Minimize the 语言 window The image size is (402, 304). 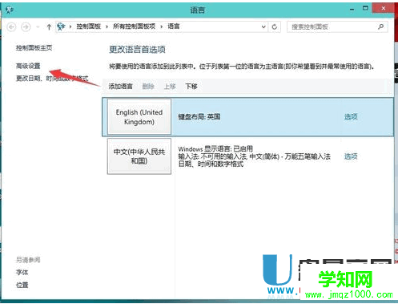352,10
